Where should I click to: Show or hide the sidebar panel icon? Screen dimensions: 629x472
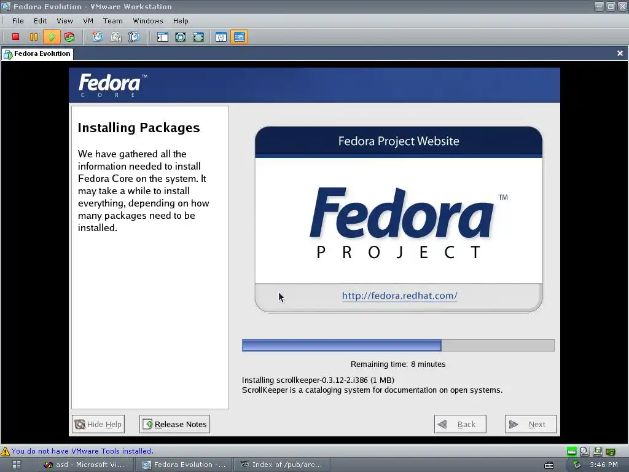[162, 37]
